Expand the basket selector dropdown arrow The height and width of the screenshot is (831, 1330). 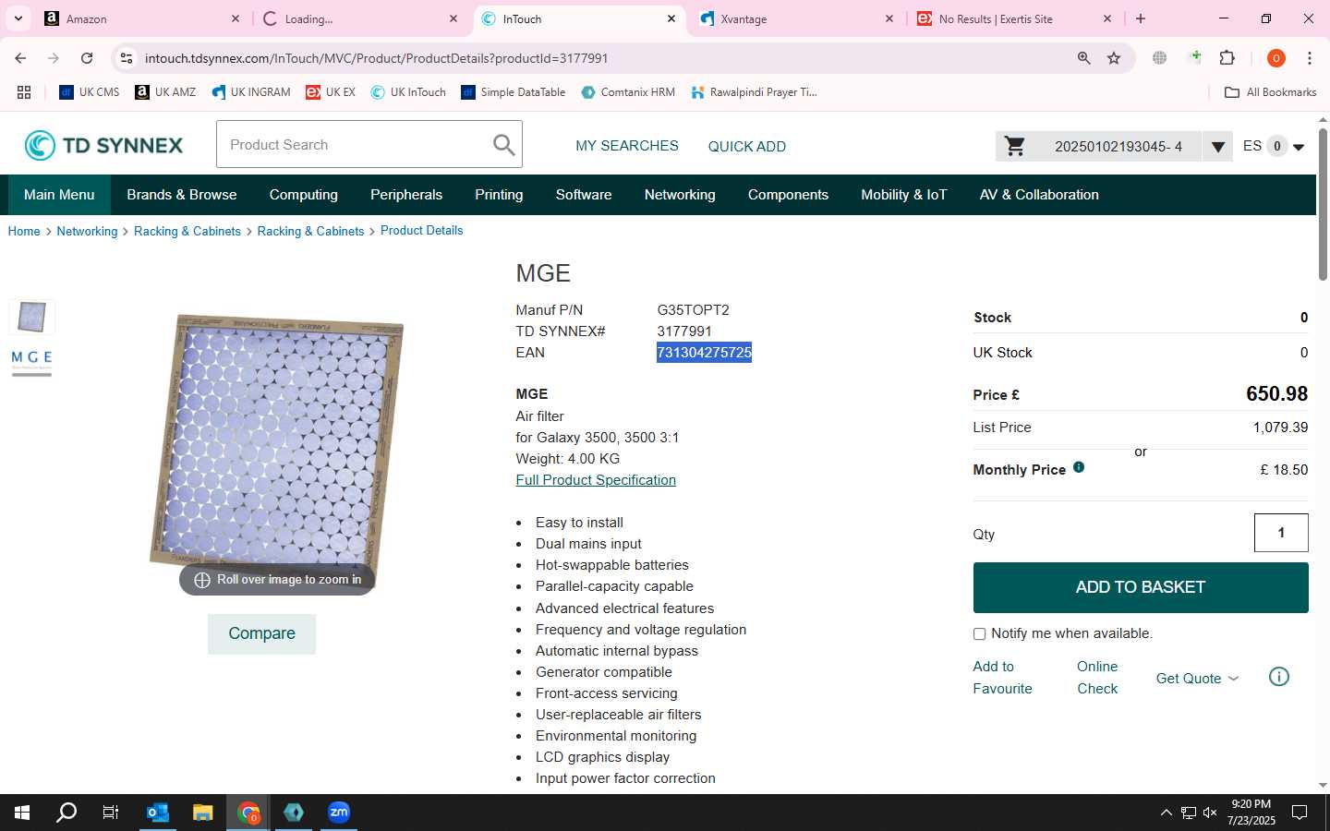1217,146
